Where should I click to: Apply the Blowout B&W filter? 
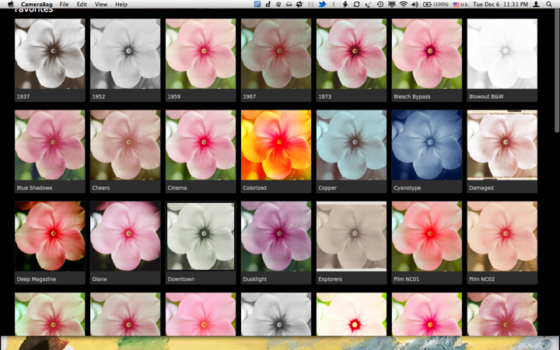click(x=502, y=54)
